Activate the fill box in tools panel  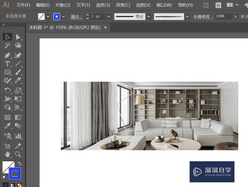(x=6, y=165)
